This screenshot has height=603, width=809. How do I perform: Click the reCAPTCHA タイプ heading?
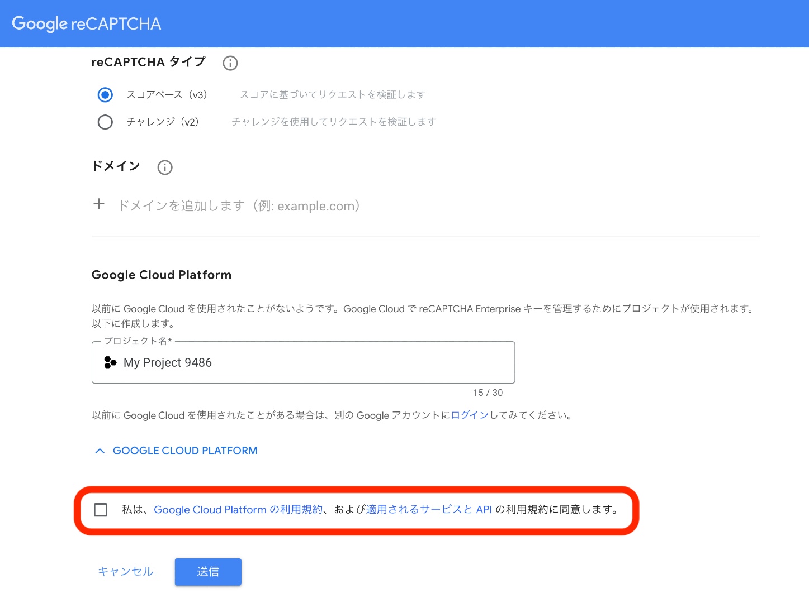pyautogui.click(x=149, y=62)
